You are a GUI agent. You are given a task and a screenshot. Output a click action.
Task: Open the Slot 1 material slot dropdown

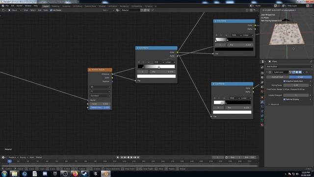point(108,10)
